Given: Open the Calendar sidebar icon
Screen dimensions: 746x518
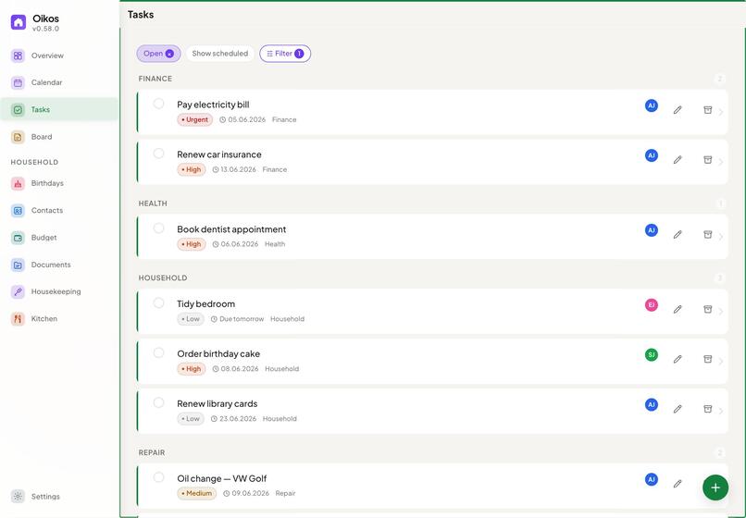Looking at the screenshot, I should (18, 82).
